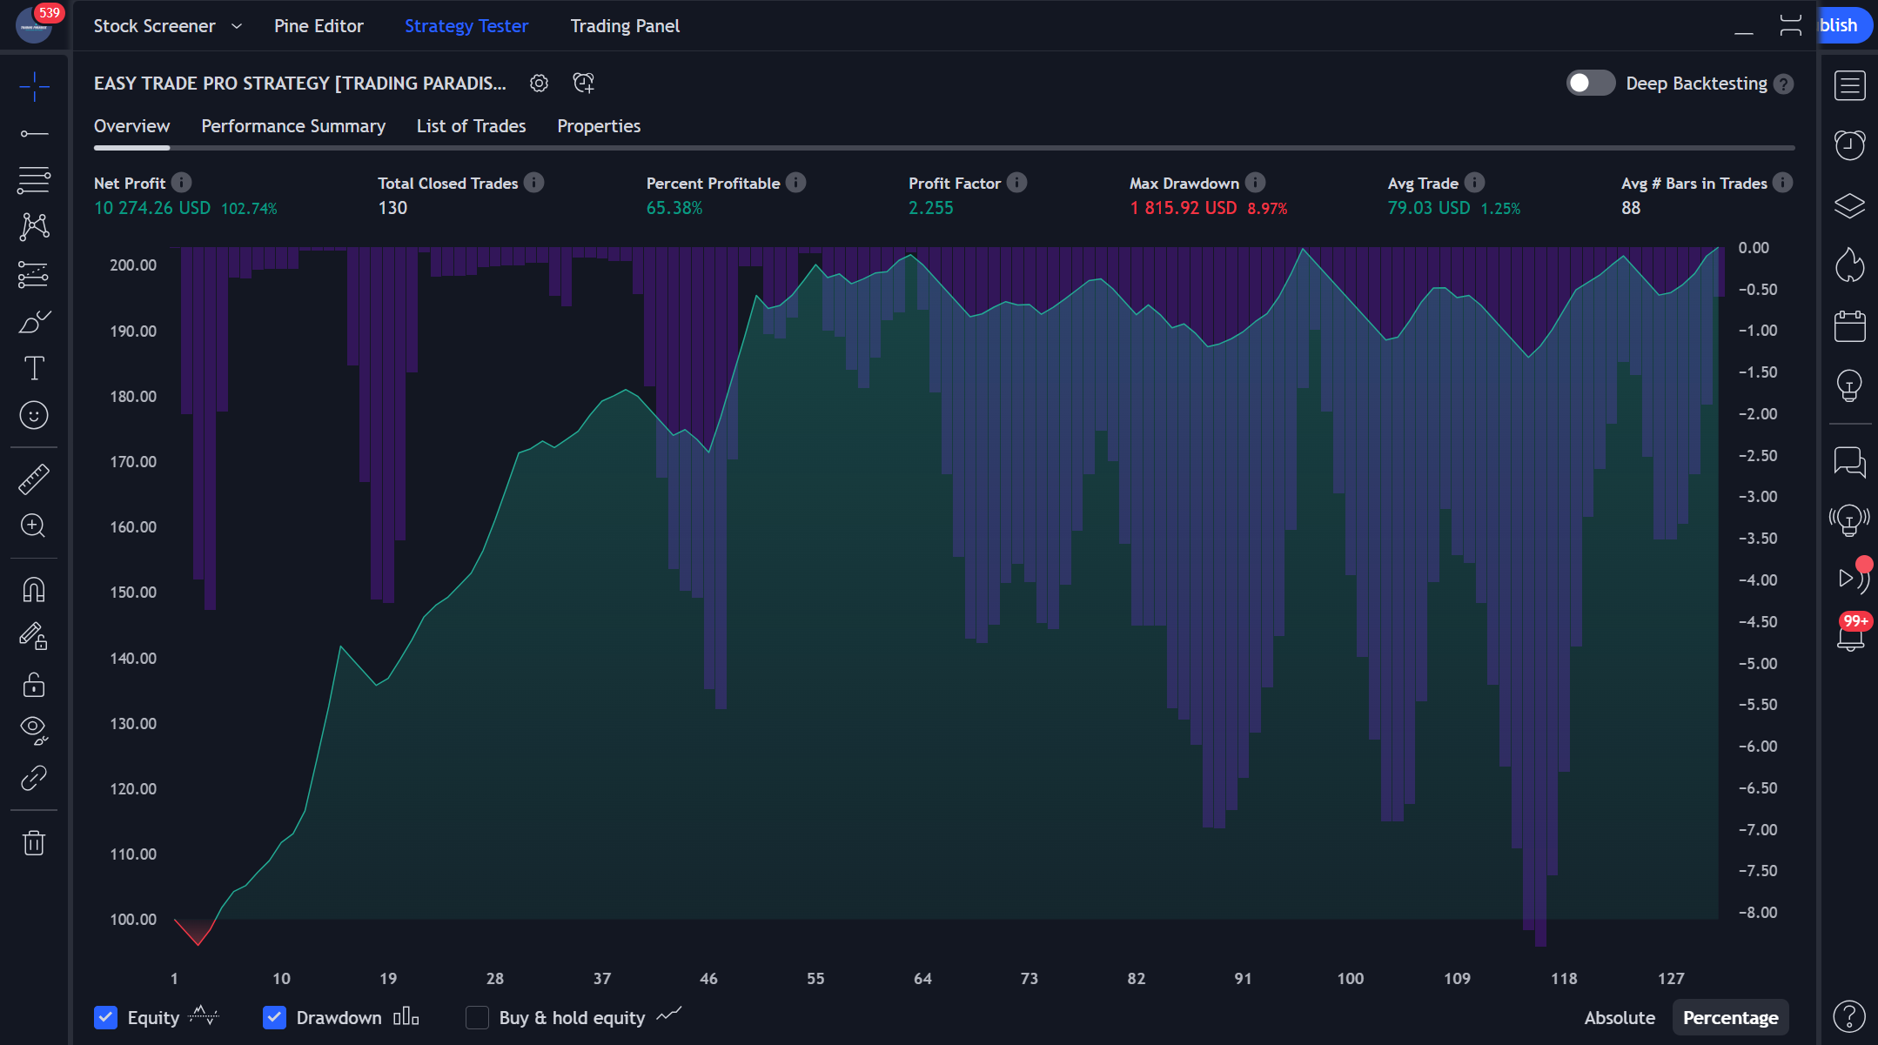Switch chart to Absolute values

click(x=1619, y=1017)
